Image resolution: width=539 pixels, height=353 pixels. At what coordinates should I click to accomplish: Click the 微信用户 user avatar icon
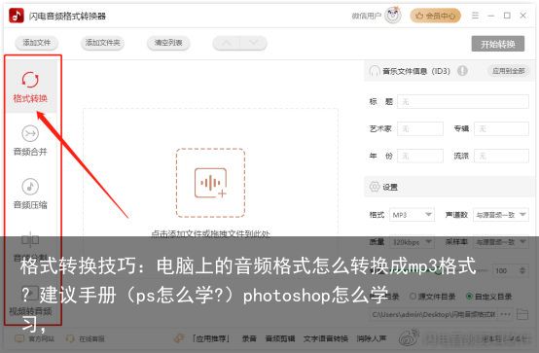(393, 16)
